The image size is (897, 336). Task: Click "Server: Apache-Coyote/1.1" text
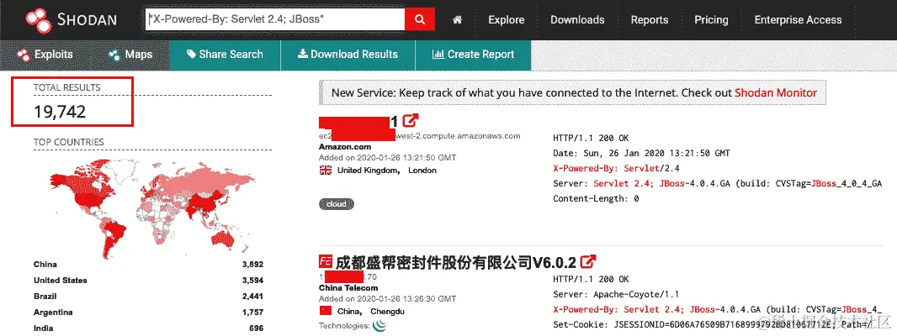(x=616, y=295)
